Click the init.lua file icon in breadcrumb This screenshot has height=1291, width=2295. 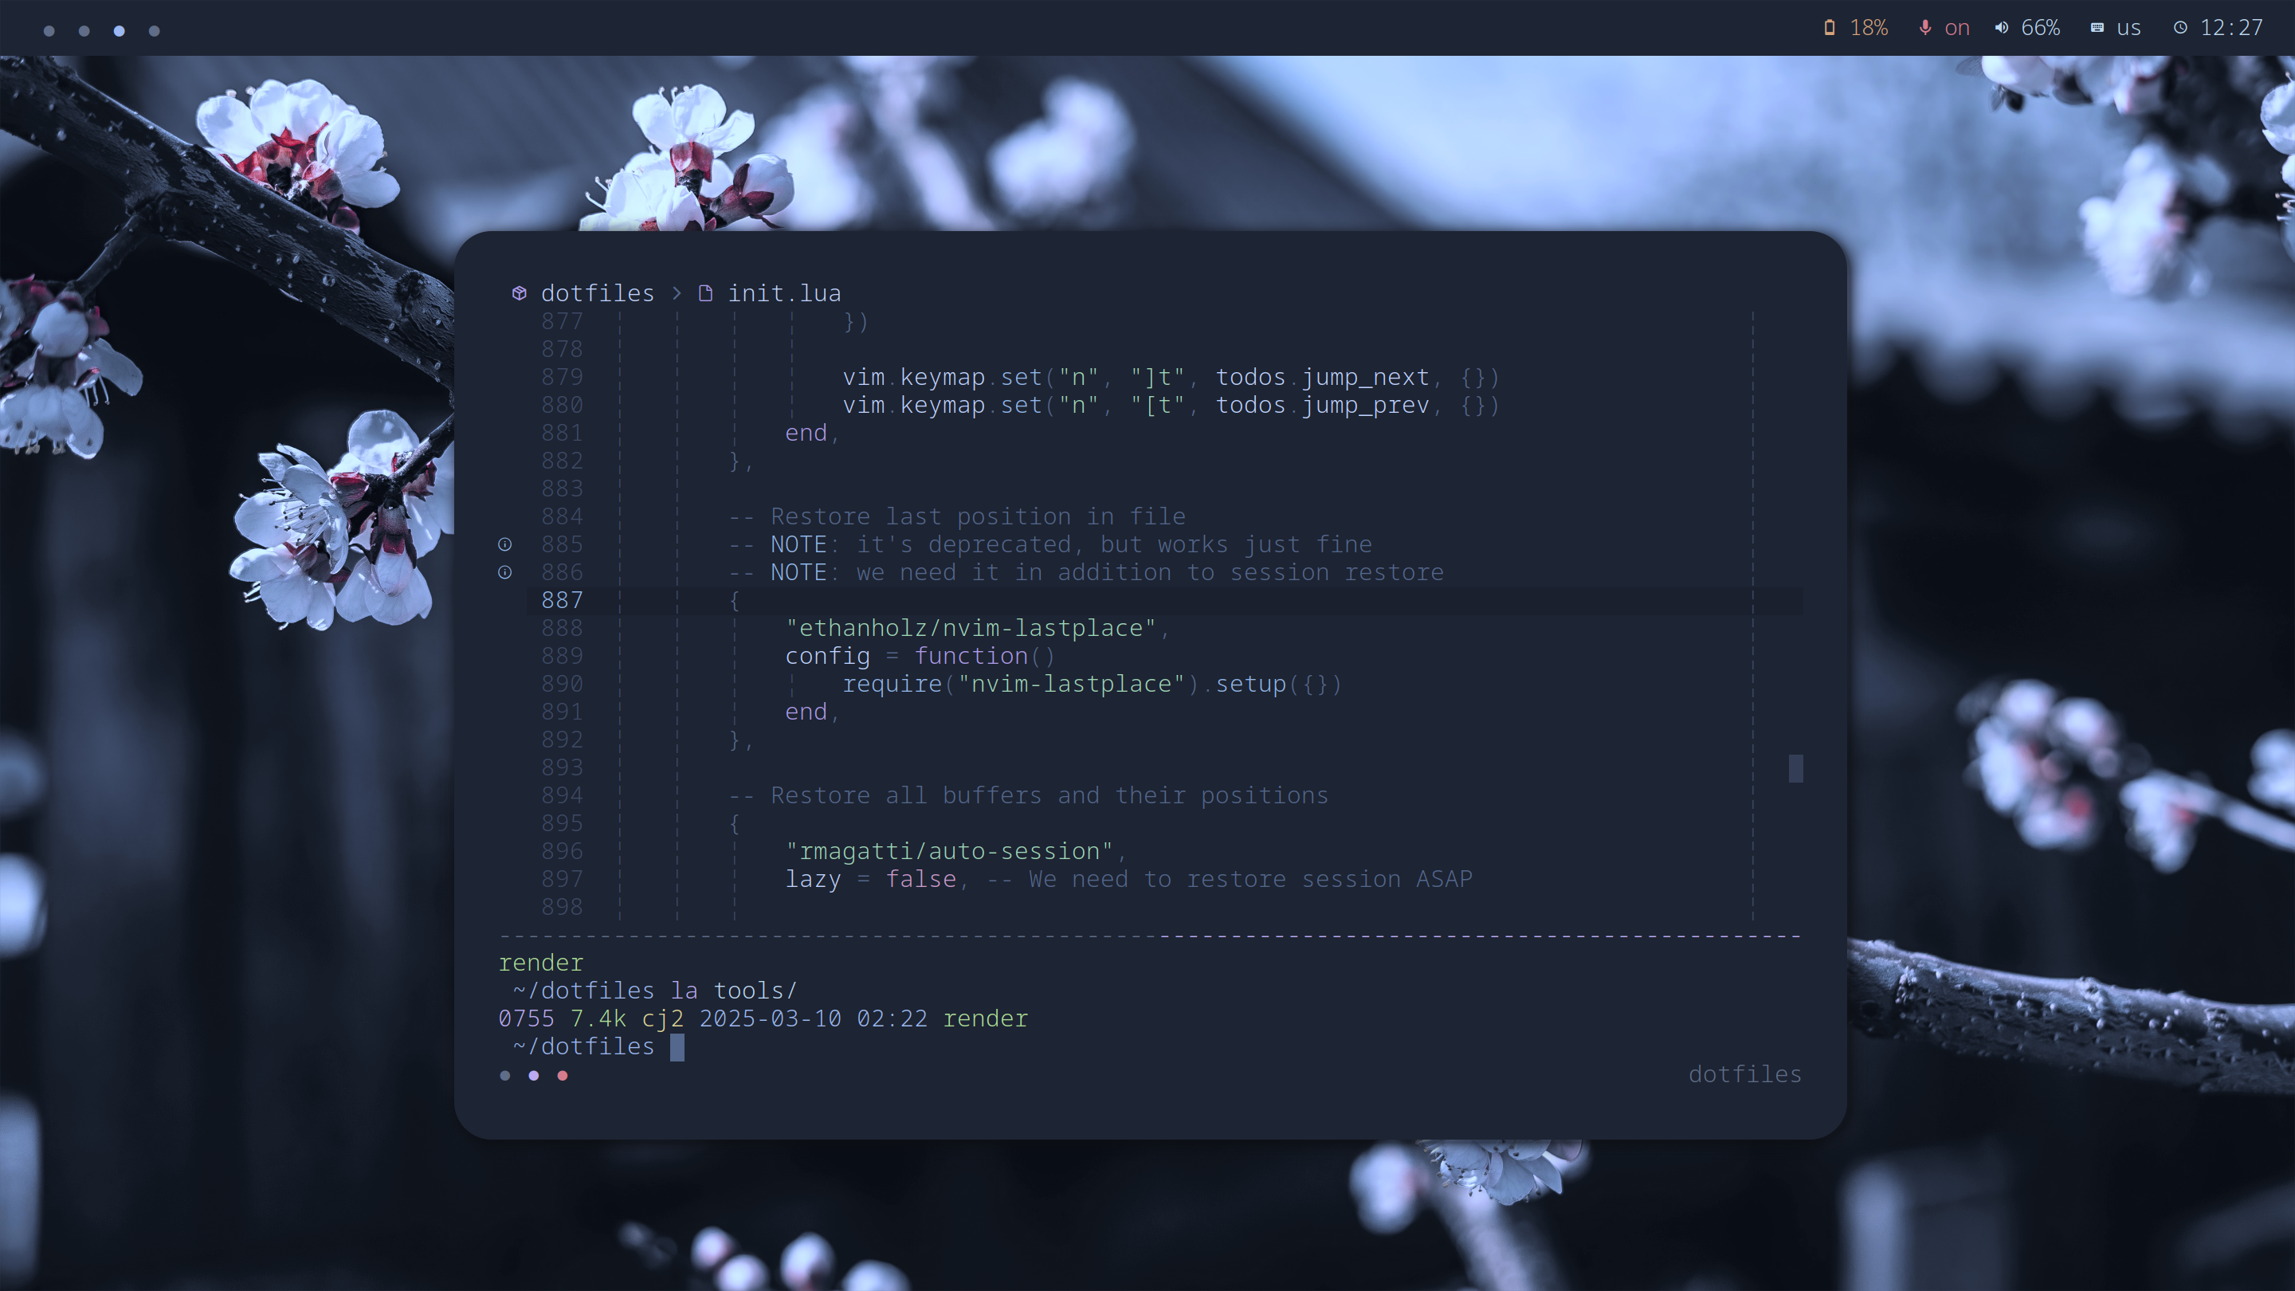(705, 293)
